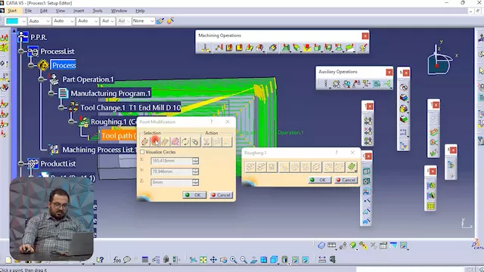
Task: Open the color fill dropdown swatch
Action: 15,21
